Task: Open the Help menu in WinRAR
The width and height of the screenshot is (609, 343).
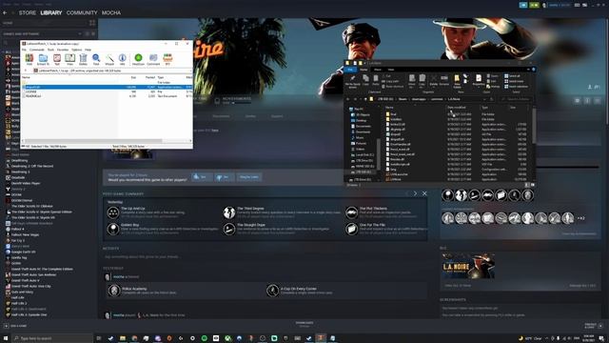Action: pyautogui.click(x=88, y=50)
